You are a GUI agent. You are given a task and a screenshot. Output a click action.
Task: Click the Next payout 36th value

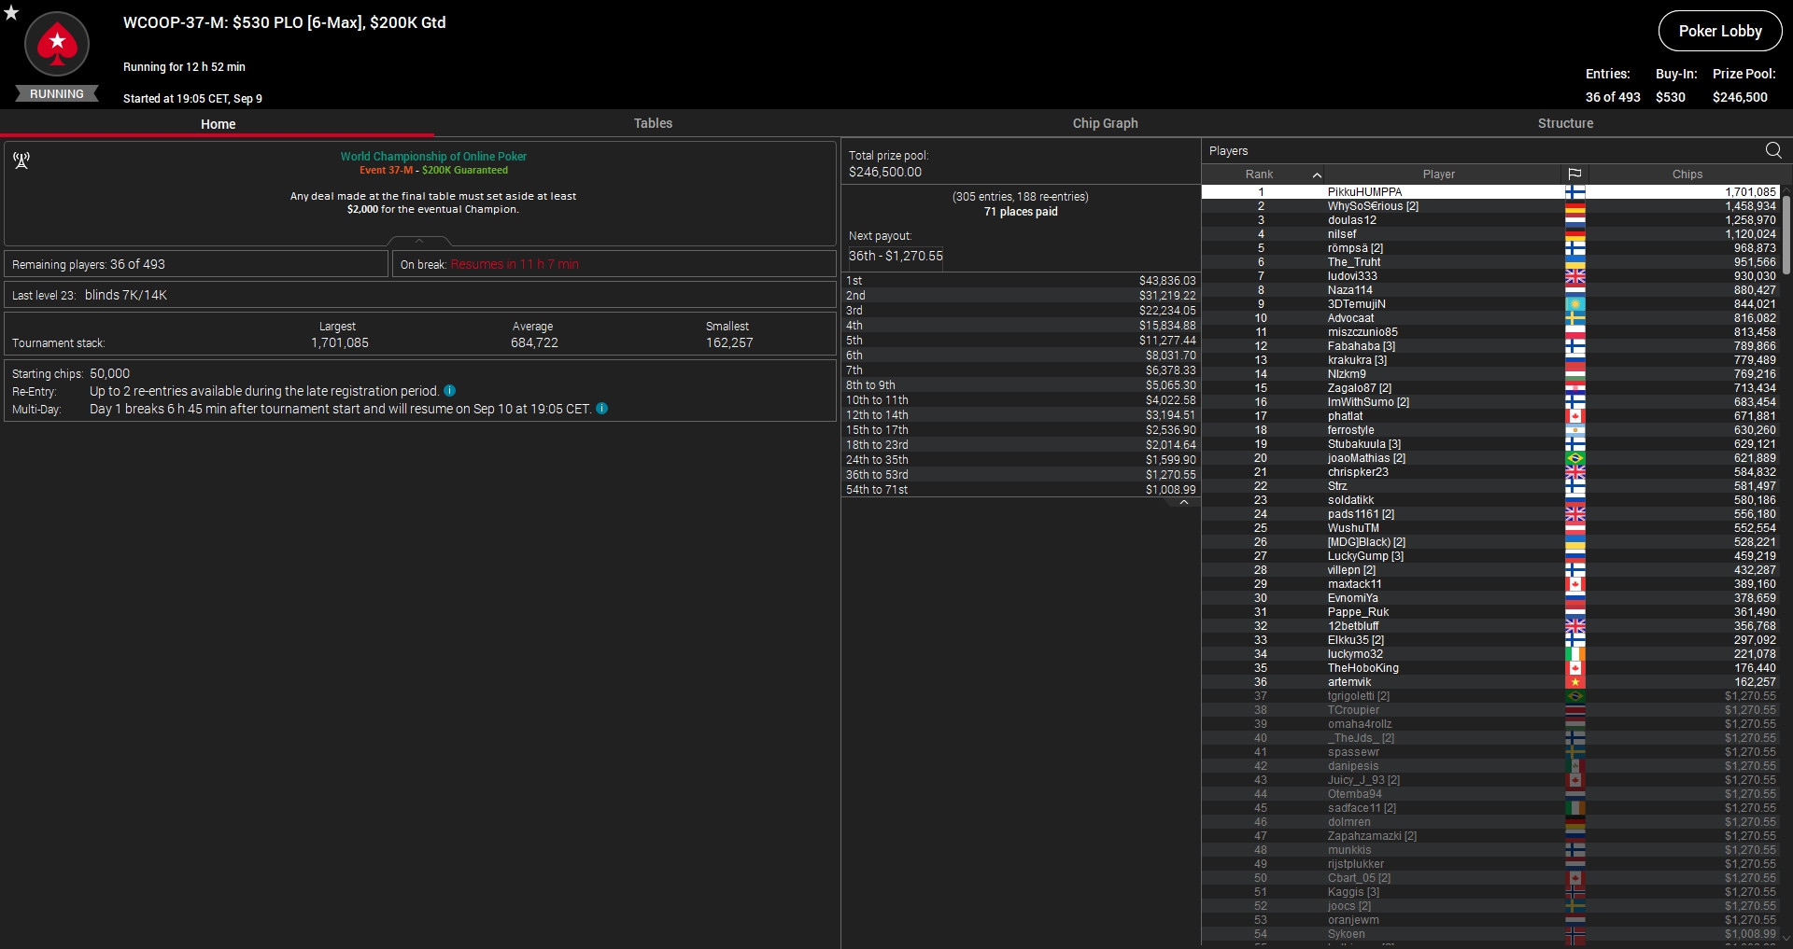pyautogui.click(x=896, y=256)
